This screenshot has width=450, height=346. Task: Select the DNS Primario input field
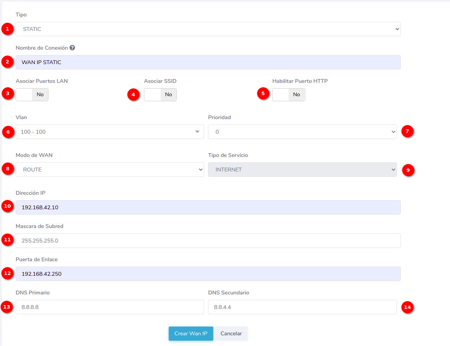pyautogui.click(x=110, y=307)
